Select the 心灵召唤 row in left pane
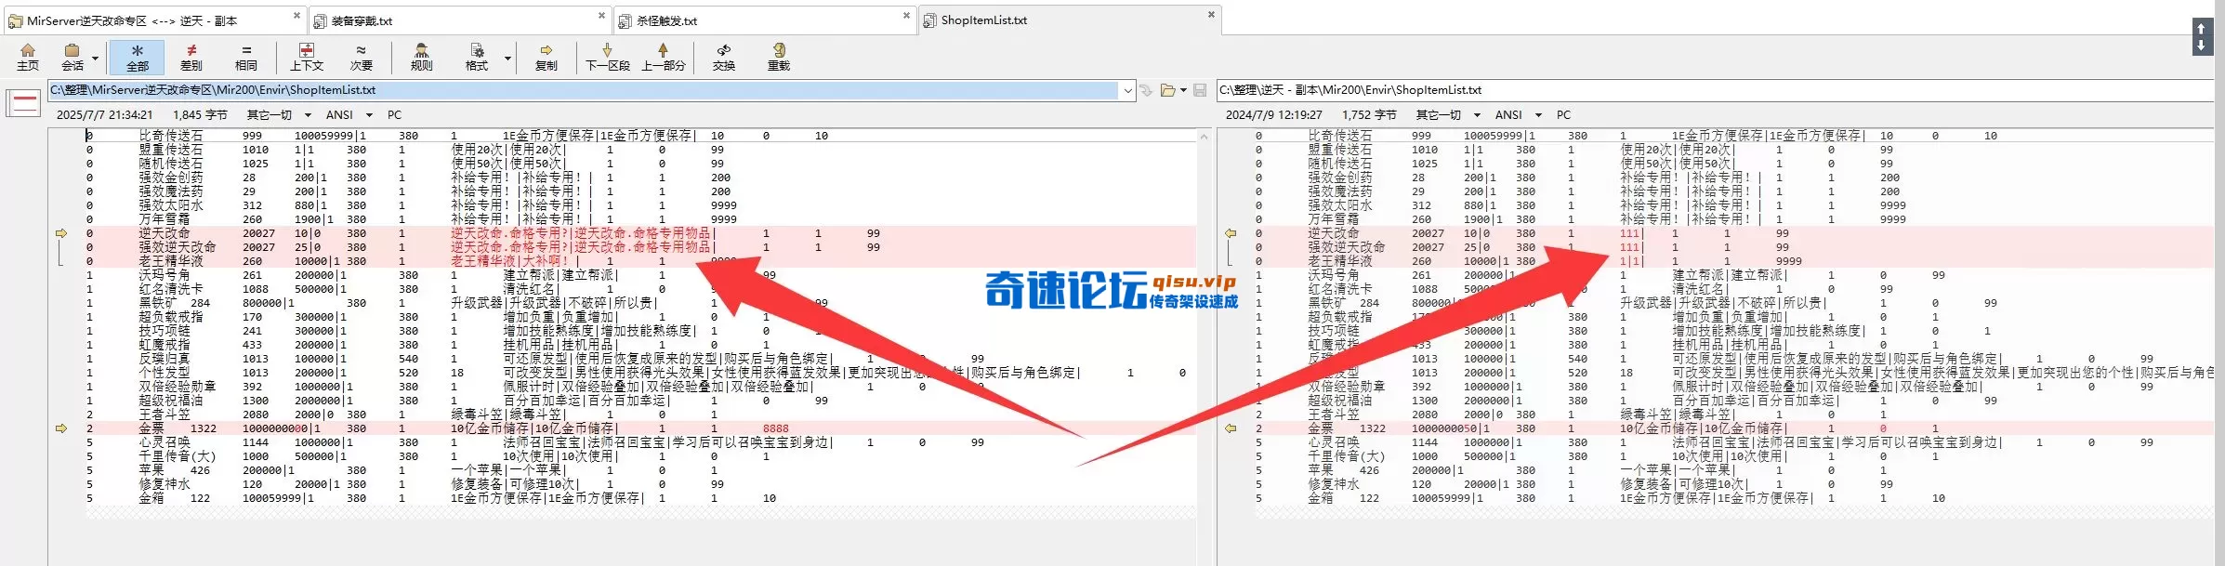 click(623, 442)
